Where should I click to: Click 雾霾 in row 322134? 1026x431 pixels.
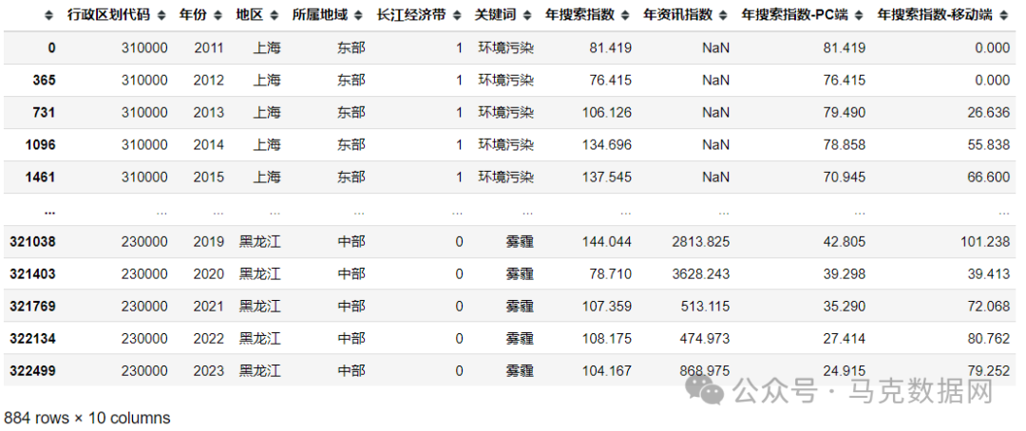pos(520,339)
